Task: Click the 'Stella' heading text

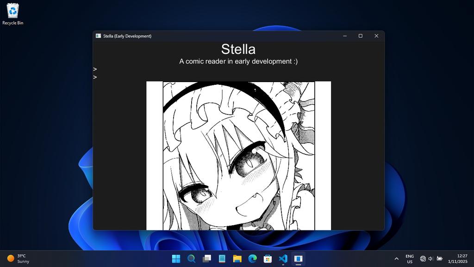Action: (238, 49)
